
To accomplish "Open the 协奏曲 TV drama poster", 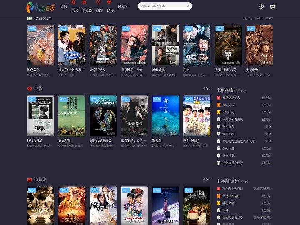I will coord(103,206).
